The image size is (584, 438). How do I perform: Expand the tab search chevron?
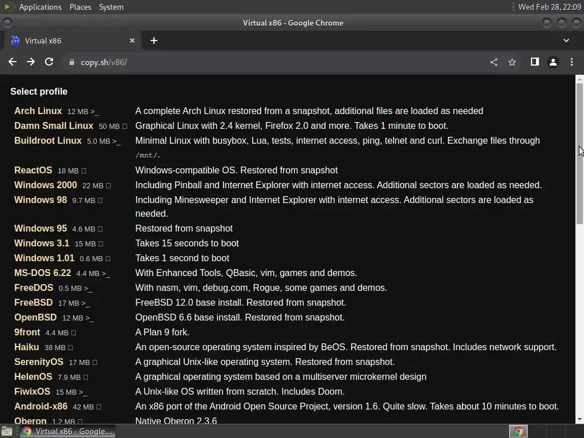click(566, 40)
